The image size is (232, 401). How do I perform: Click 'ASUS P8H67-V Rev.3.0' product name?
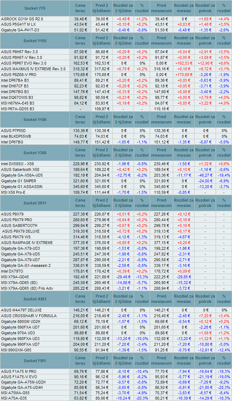coord(21,57)
